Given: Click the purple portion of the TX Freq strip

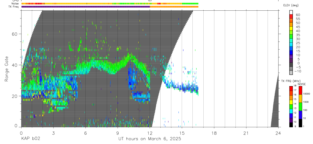Looking at the screenshot, I should pos(86,7).
